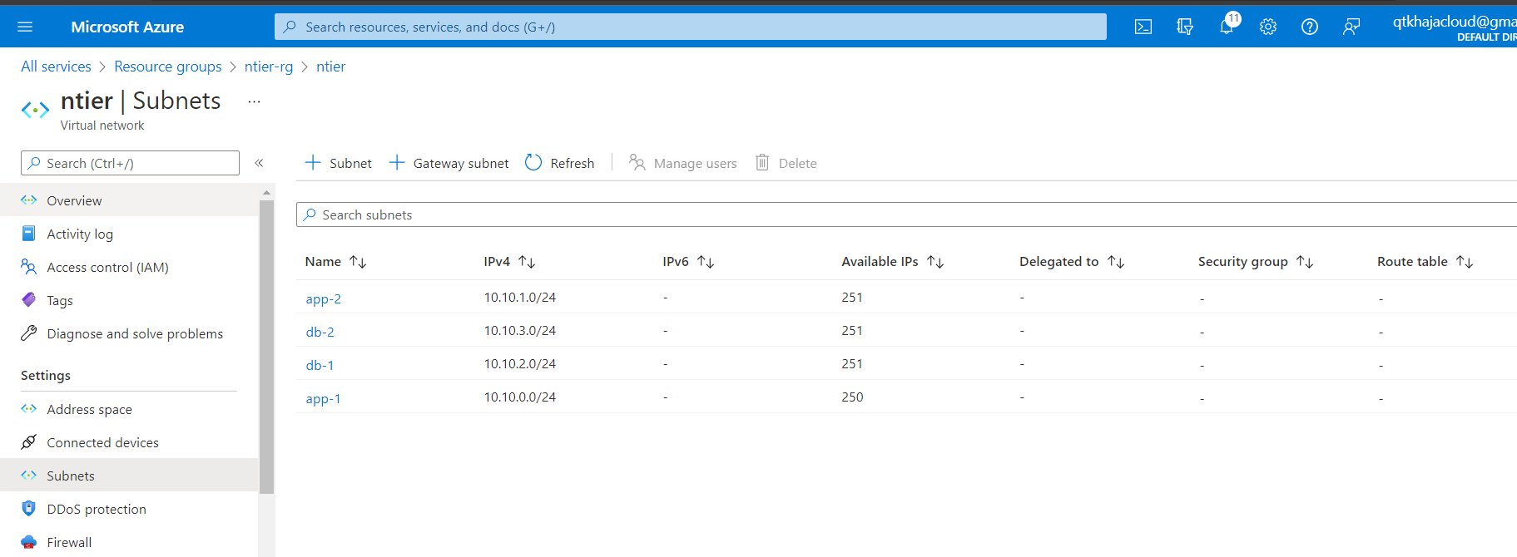Open the more options ellipsis beside Subnets title

click(255, 101)
